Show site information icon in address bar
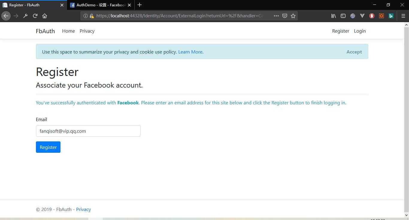The width and height of the screenshot is (409, 220). click(x=85, y=16)
